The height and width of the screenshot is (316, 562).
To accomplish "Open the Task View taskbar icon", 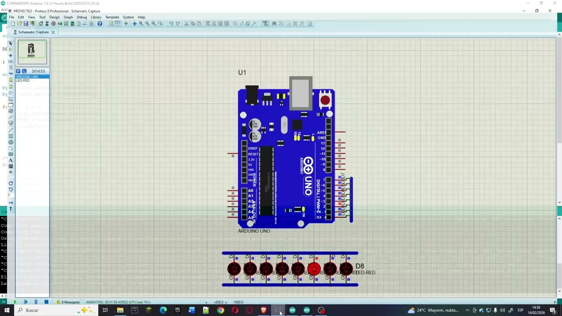I will pos(105,310).
